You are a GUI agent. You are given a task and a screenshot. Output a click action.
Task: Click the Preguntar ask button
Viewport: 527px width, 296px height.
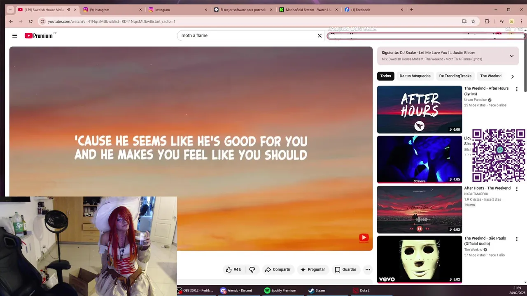(x=312, y=270)
